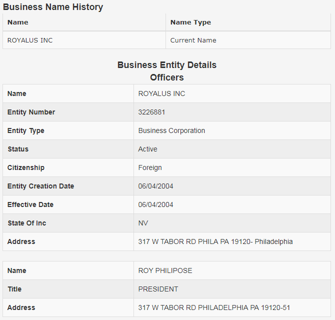Click the 'Entity Creation Date' label

pyautogui.click(x=40, y=186)
